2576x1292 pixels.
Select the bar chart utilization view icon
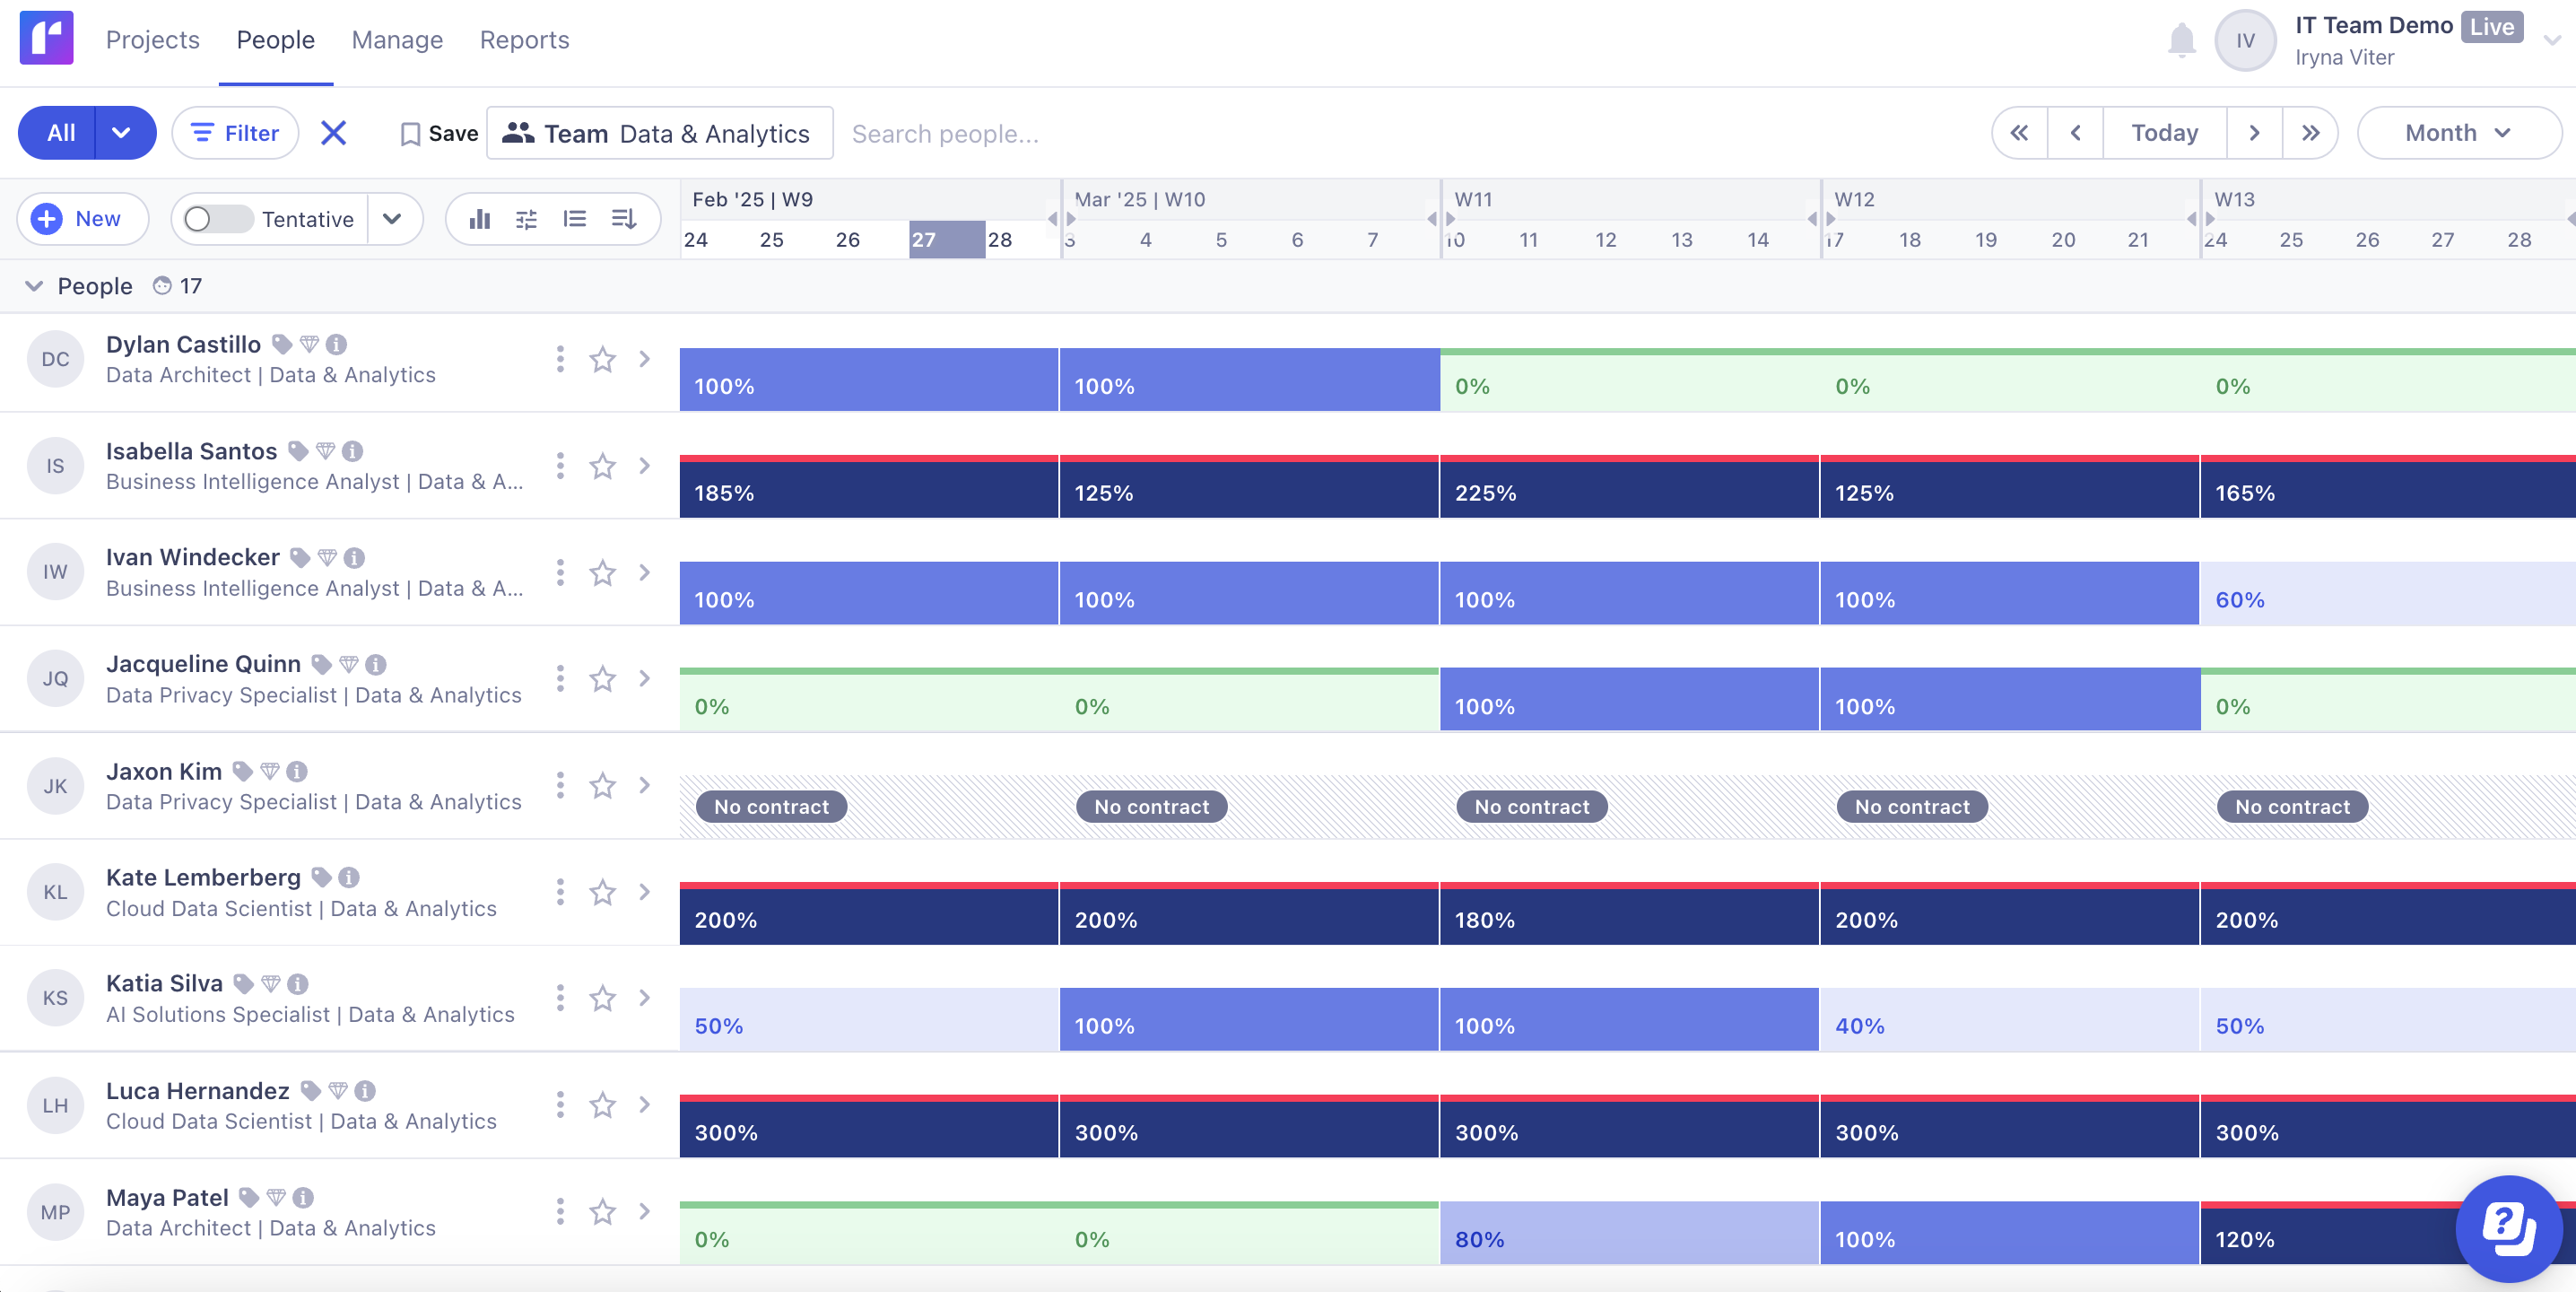tap(481, 219)
